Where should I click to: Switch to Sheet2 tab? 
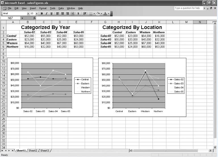(33, 150)
